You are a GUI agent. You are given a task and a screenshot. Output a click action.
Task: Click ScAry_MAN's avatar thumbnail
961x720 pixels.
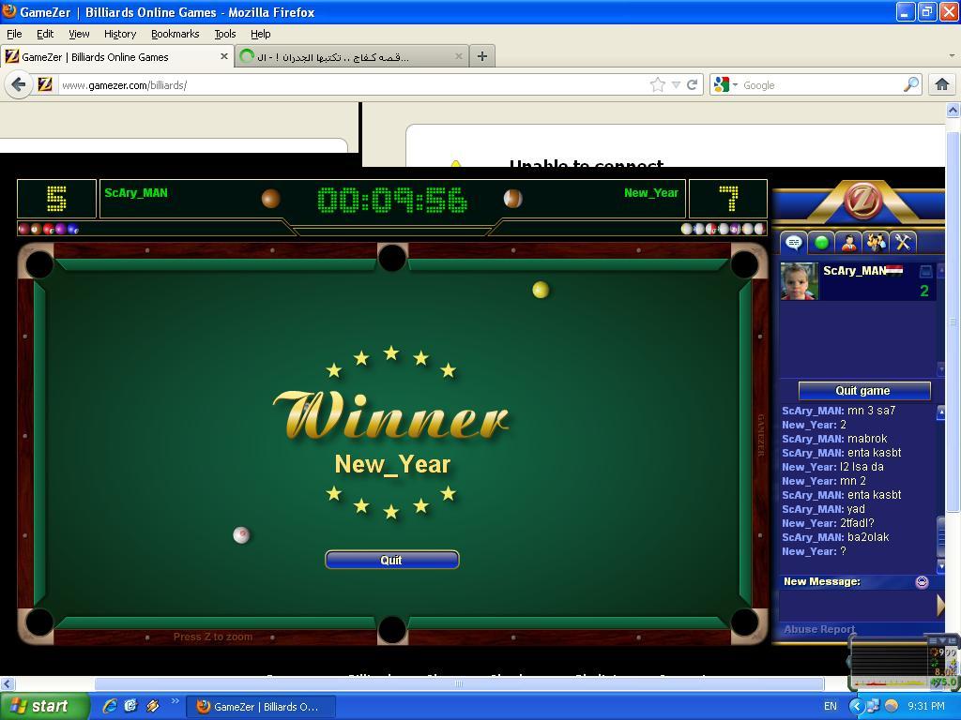tap(799, 281)
